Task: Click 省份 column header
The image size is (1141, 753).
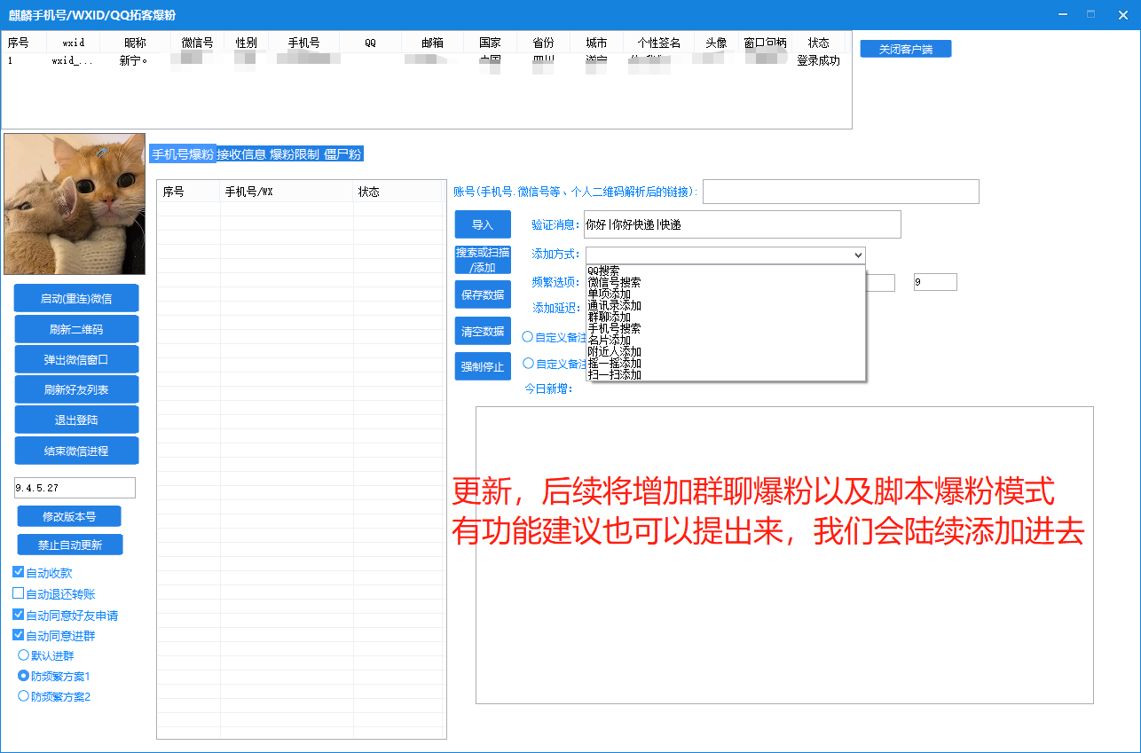Action: pos(543,43)
